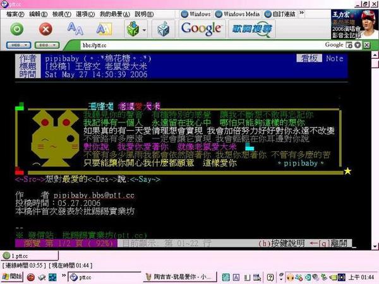Screen dimensions: 379x284
Task: Click the terminal scrollbar up arrow
Action: click(375, 55)
